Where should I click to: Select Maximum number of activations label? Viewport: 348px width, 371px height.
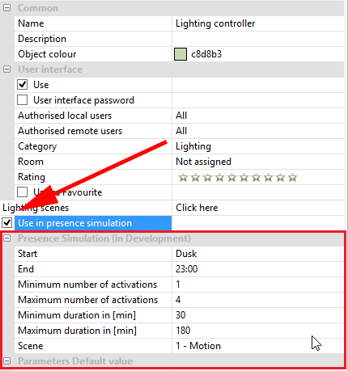(x=87, y=300)
